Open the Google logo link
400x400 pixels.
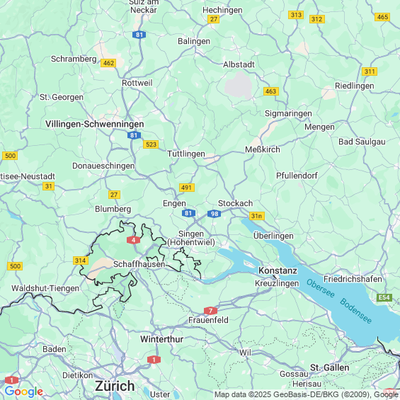pyautogui.click(x=24, y=392)
